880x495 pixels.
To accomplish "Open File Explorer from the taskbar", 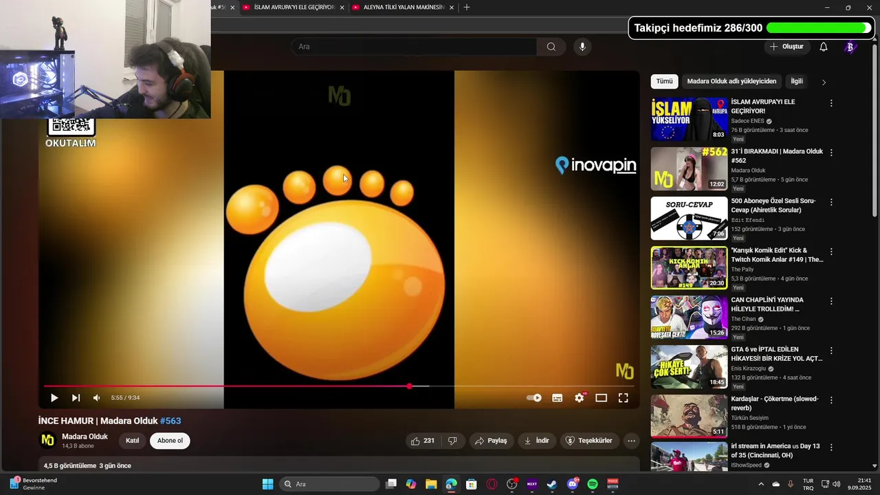I will pyautogui.click(x=431, y=484).
